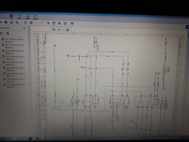Activate the hand pan tool
The height and width of the screenshot is (142, 189).
click(54, 23)
